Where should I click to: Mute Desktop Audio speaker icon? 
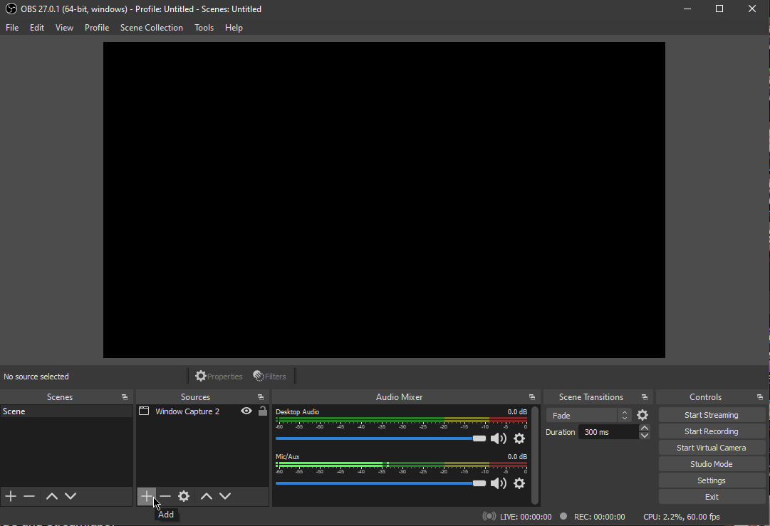coord(499,438)
